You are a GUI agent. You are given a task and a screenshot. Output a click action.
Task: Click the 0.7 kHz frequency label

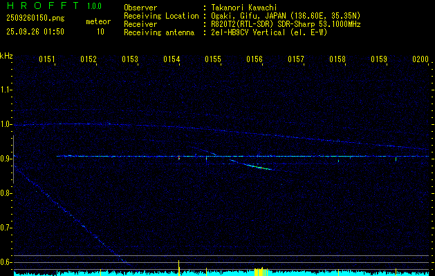tap(6, 228)
